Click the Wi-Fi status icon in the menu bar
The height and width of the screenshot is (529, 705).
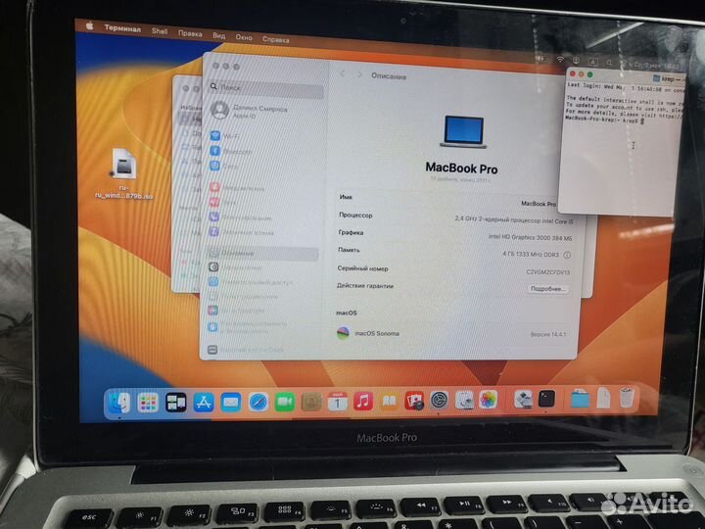click(560, 59)
